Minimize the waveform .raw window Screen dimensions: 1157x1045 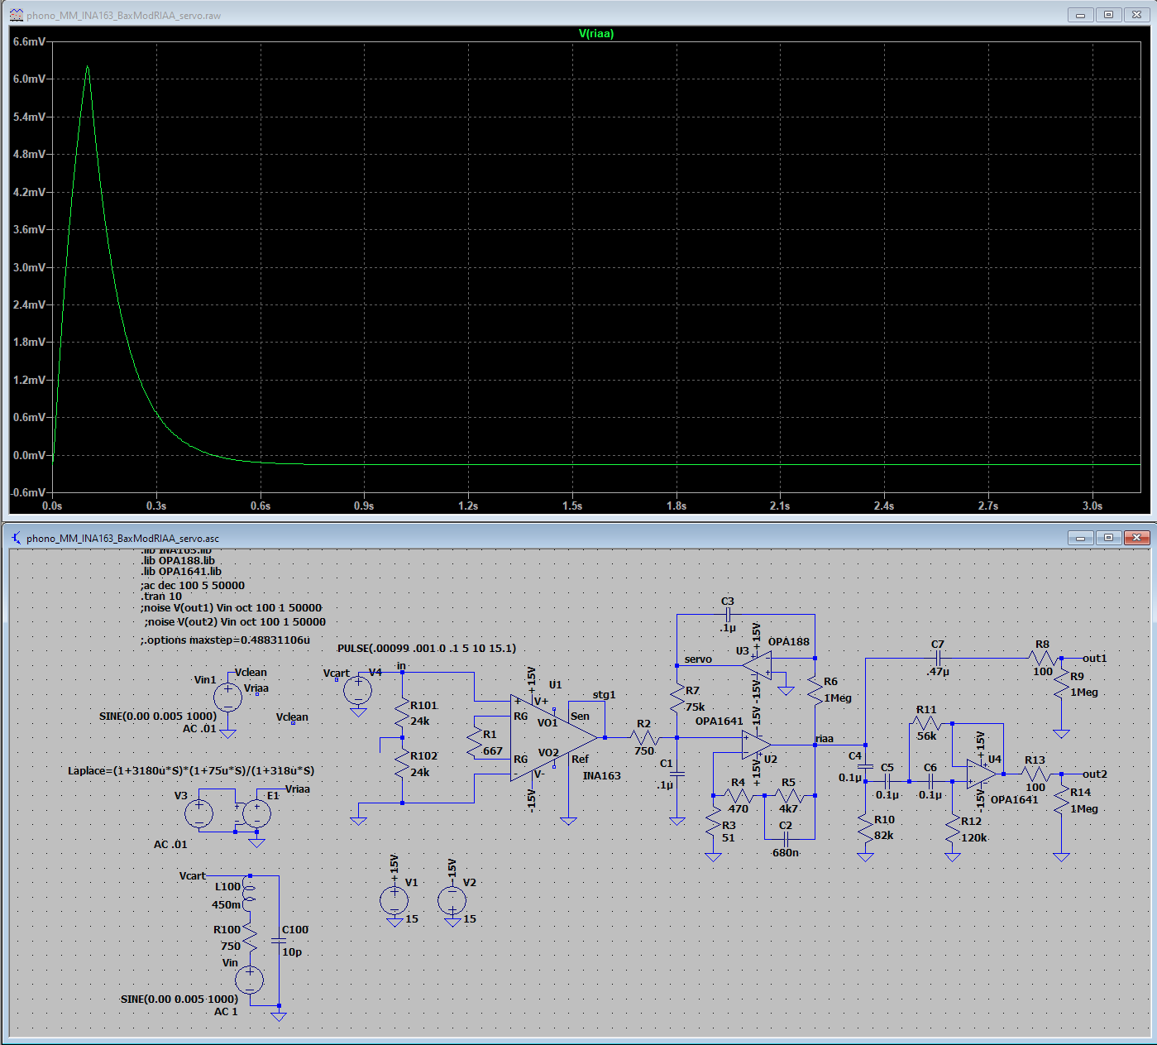point(1080,15)
